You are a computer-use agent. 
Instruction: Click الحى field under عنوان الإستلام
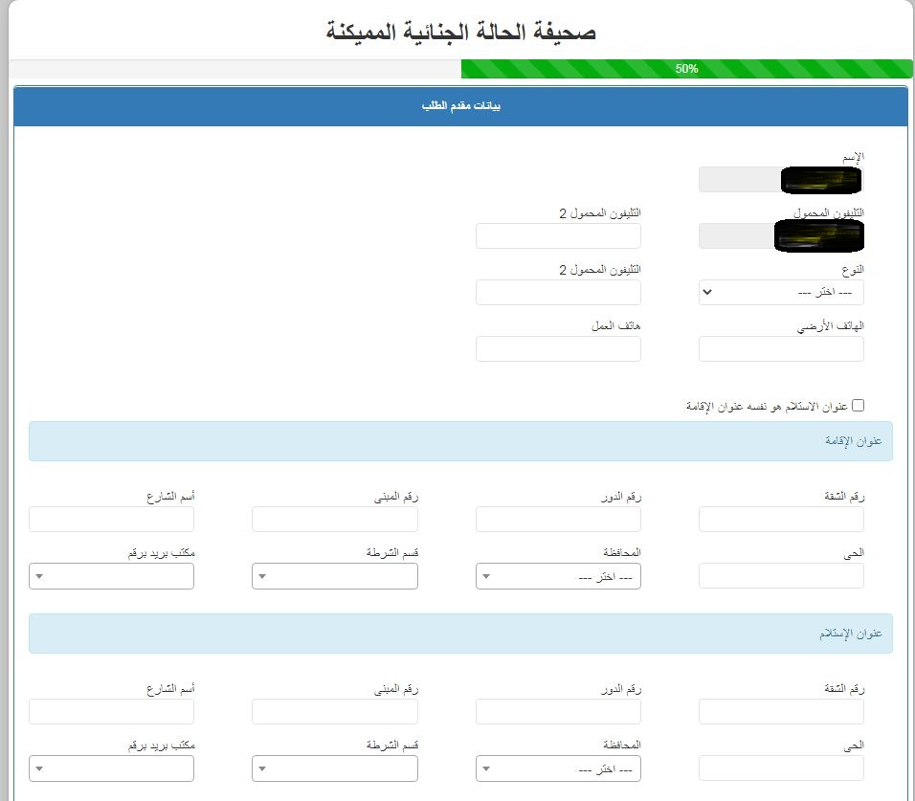[x=781, y=768]
